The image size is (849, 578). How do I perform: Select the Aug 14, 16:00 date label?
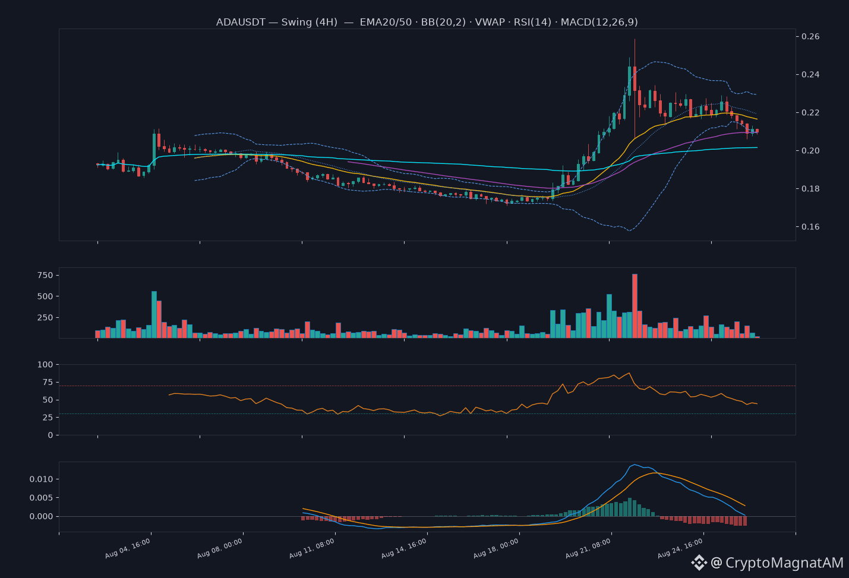(404, 549)
